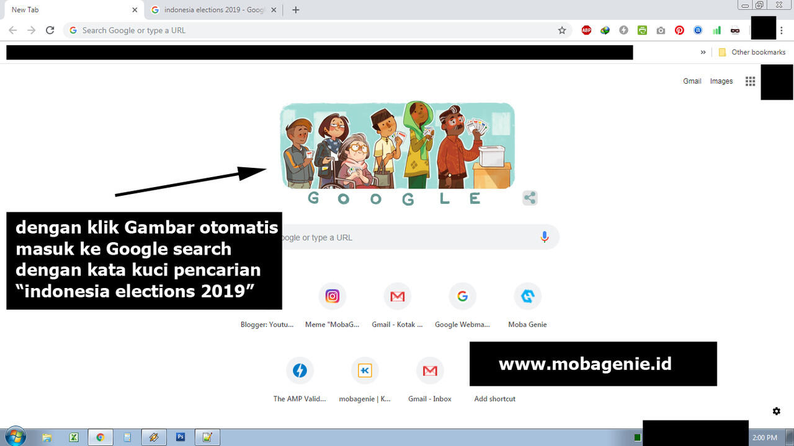This screenshot has width=794, height=446.
Task: Share the Google Doodle
Action: click(530, 198)
